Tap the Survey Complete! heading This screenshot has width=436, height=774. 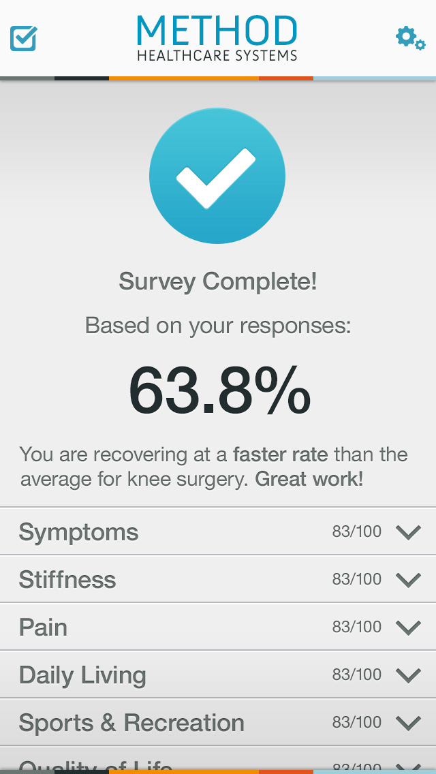pyautogui.click(x=218, y=282)
